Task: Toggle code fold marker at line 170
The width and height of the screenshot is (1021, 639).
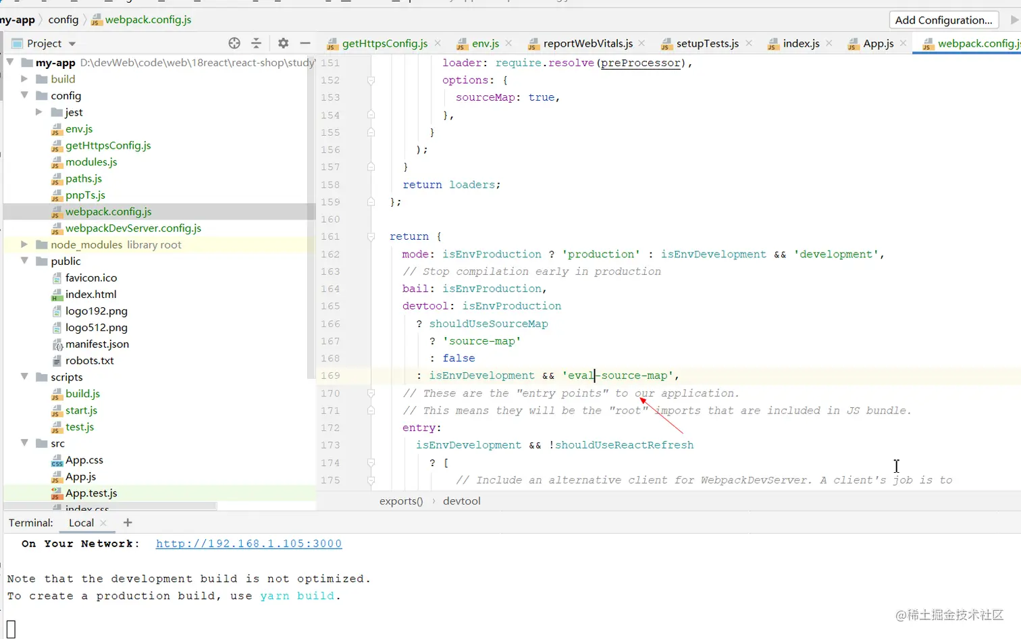Action: pyautogui.click(x=371, y=393)
